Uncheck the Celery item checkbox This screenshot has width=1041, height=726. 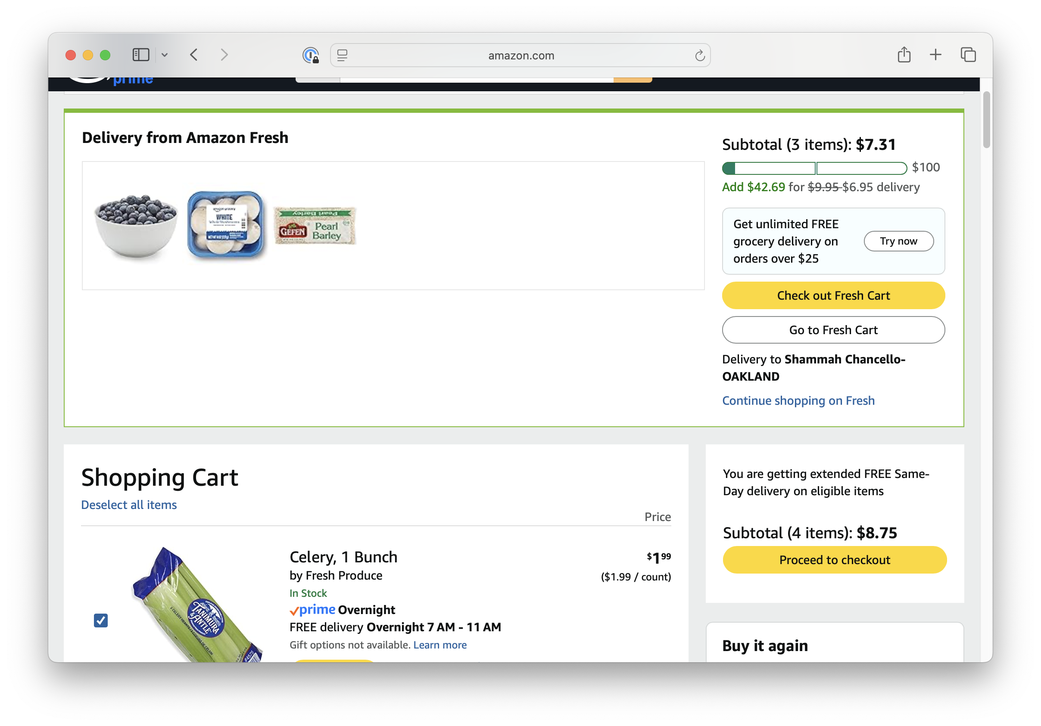(x=101, y=620)
